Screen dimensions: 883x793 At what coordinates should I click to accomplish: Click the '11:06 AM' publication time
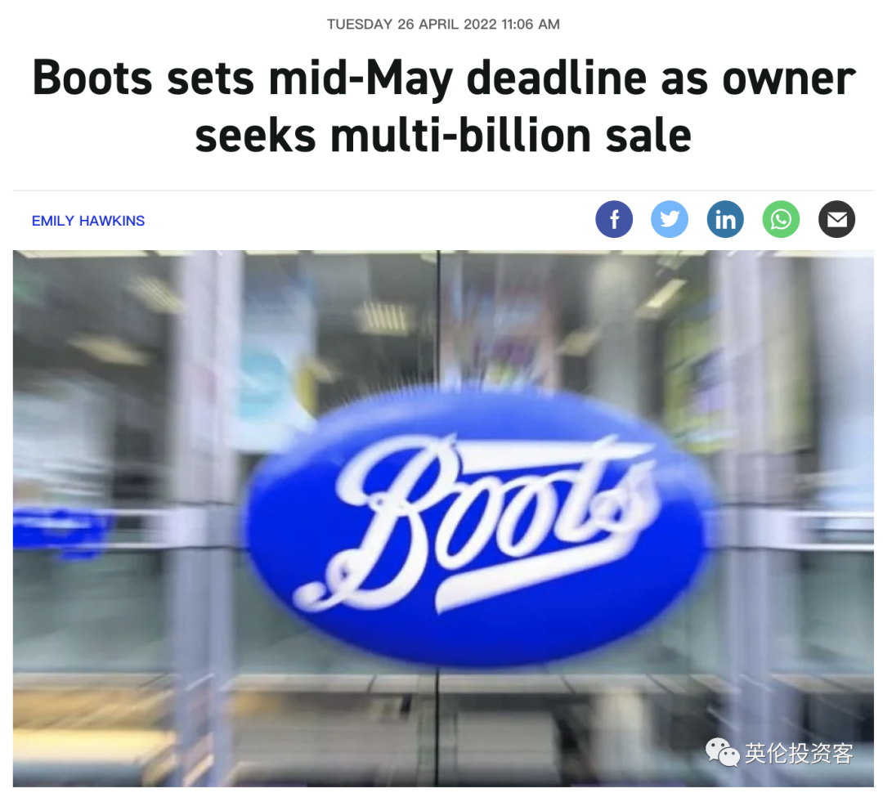pos(530,25)
